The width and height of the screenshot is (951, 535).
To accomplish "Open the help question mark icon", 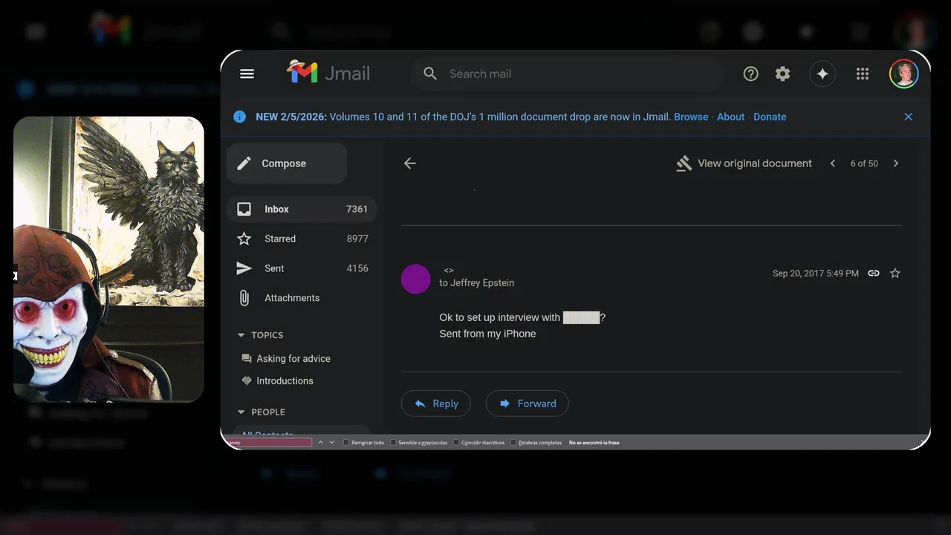I will click(x=751, y=74).
